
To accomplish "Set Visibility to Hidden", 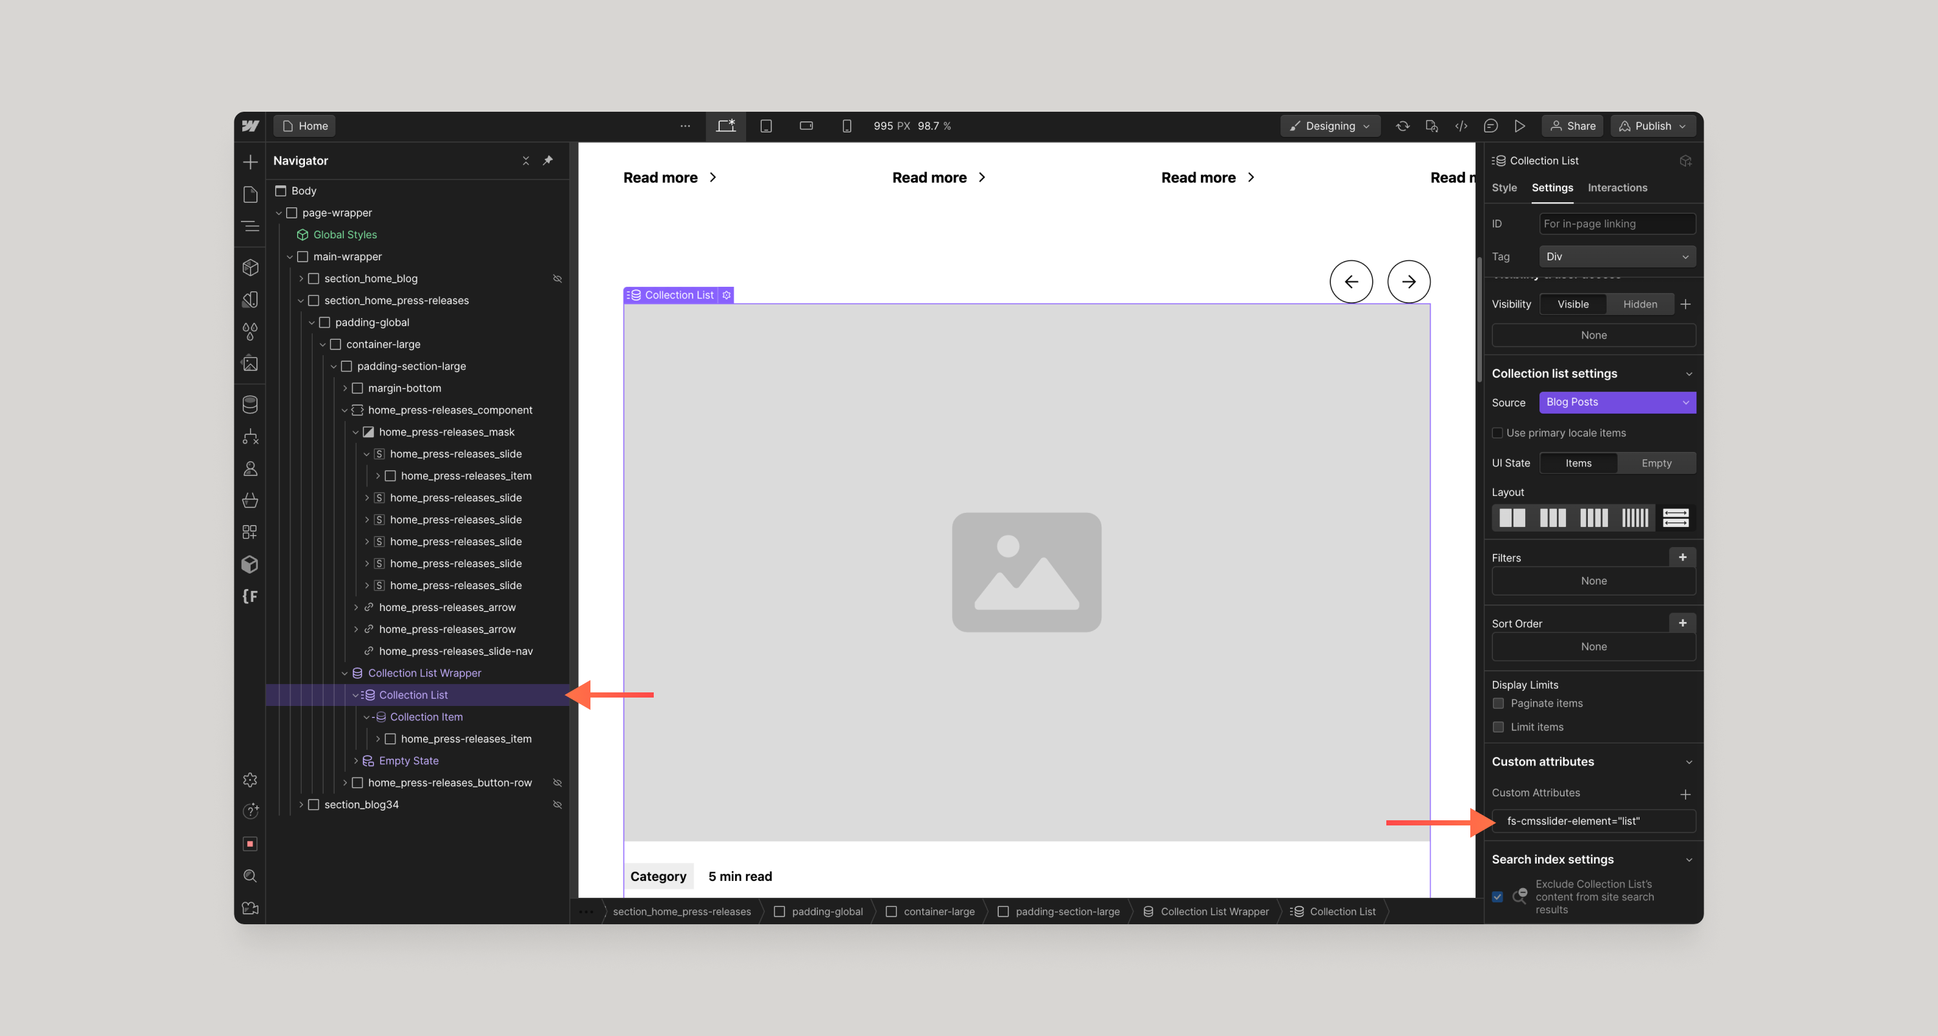I will pyautogui.click(x=1640, y=304).
